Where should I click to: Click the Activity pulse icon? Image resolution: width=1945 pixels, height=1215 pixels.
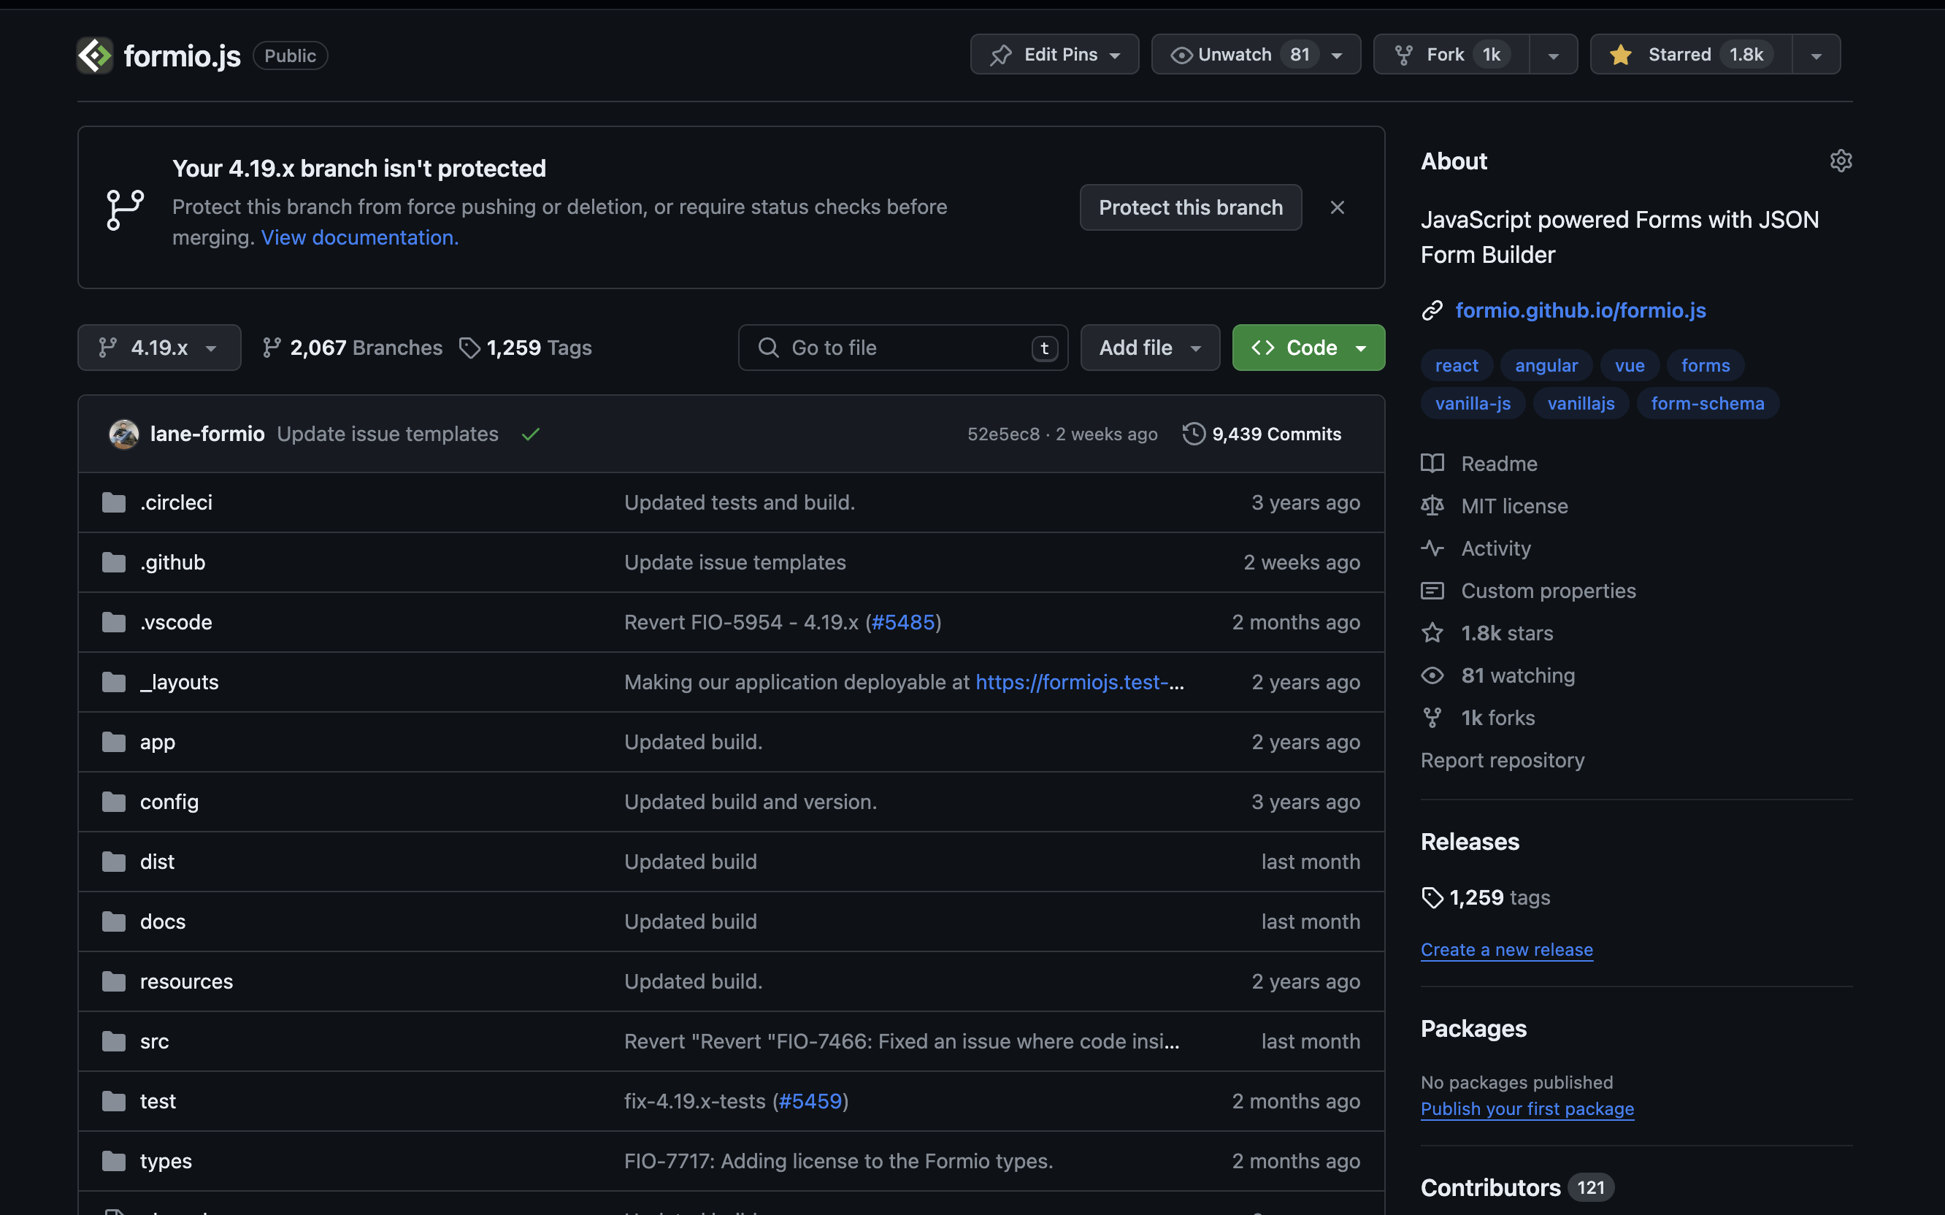(x=1432, y=549)
